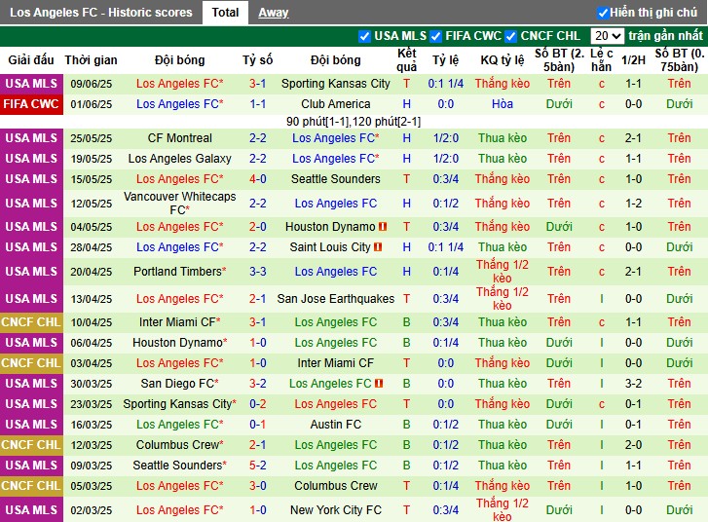Open Sporting Kansas City on the 09/06/25 row

[335, 84]
